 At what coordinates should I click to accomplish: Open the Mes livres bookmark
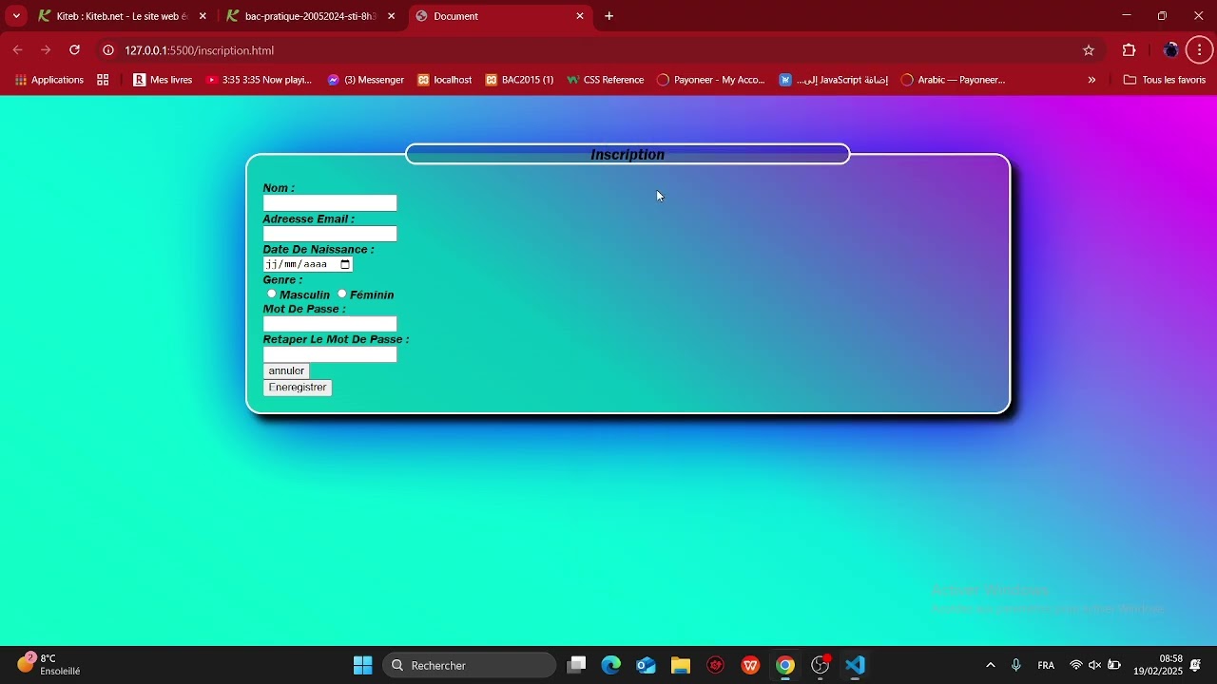pos(163,80)
